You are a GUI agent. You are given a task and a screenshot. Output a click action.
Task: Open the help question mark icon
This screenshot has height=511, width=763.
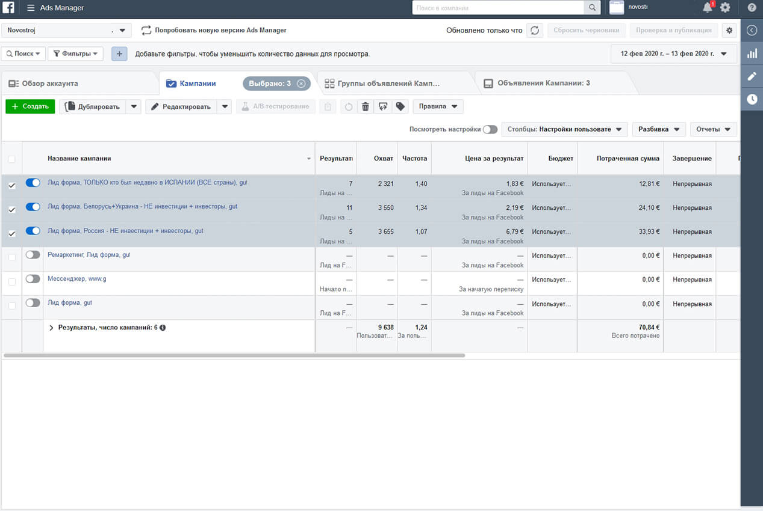tap(752, 8)
